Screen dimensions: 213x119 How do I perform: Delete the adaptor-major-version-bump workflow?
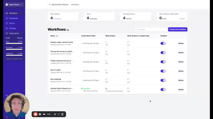(181, 43)
